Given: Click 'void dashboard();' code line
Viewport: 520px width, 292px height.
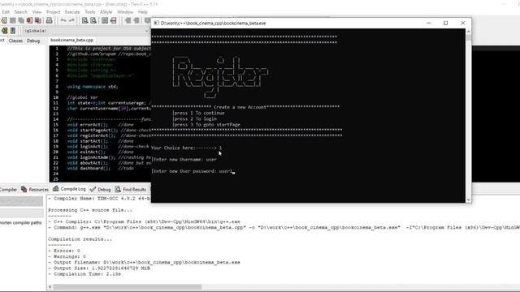Looking at the screenshot, I should click(x=89, y=168).
